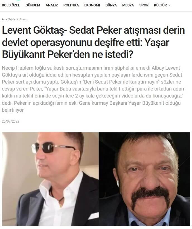Image resolution: width=192 pixels, height=229 pixels.
Task: Select ANALIZ in the navigation bar
Action: click(x=52, y=5)
